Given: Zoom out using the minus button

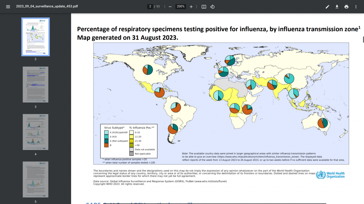Looking at the screenshot, I should pos(170,7).
